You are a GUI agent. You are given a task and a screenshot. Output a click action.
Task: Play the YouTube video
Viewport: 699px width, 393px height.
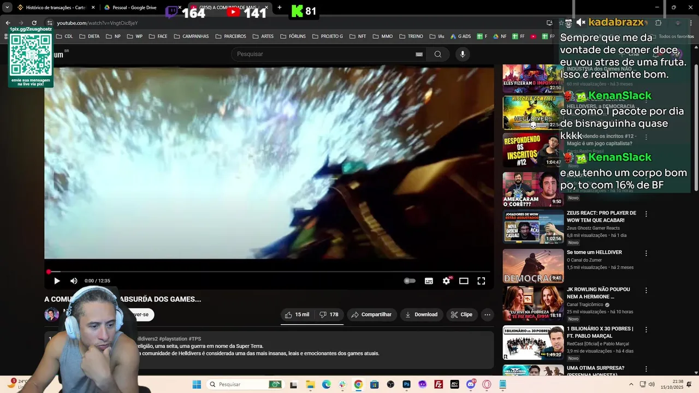point(57,281)
